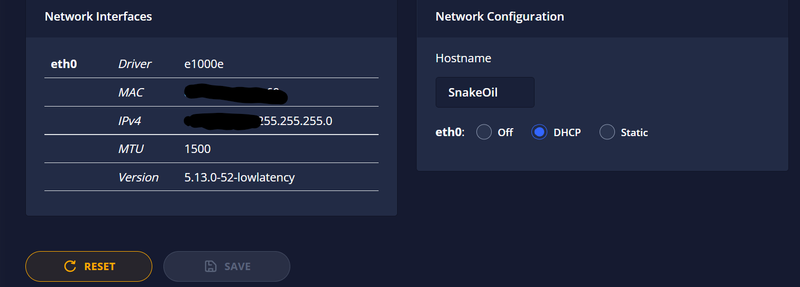This screenshot has width=800, height=287.
Task: Select the DHCP radio button
Action: click(x=539, y=132)
